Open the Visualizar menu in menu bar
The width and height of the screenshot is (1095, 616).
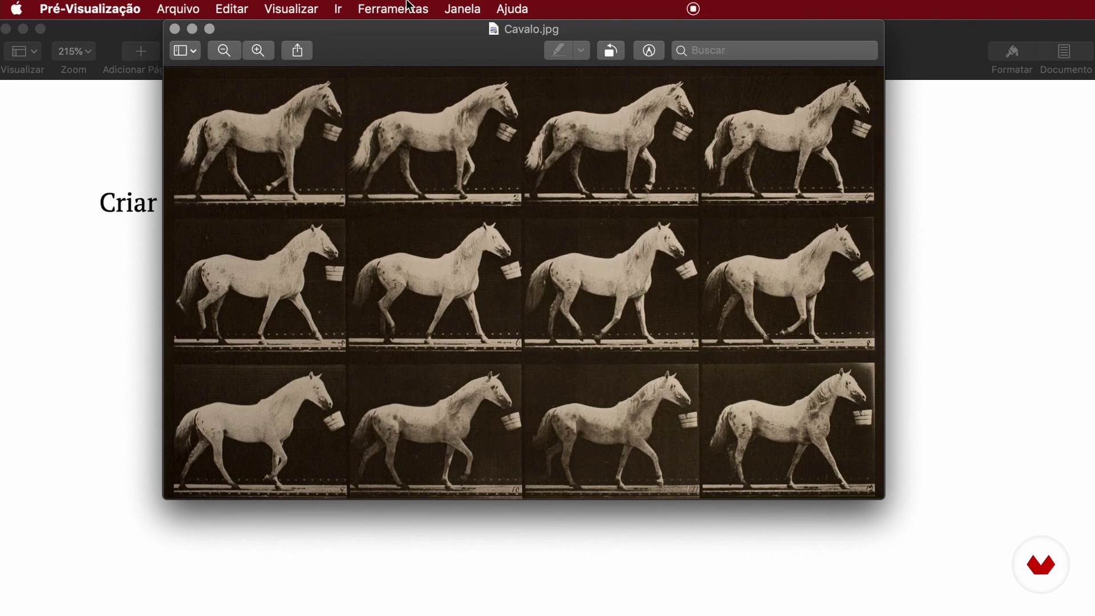(291, 9)
